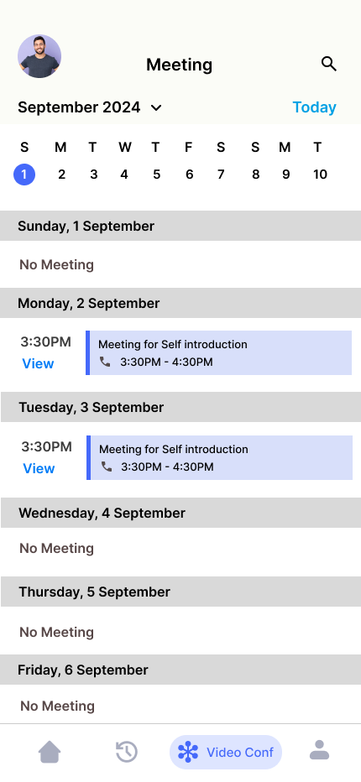This screenshot has height=782, width=361.
Task: Choose date 7 Saturday in week row
Action: tap(221, 175)
